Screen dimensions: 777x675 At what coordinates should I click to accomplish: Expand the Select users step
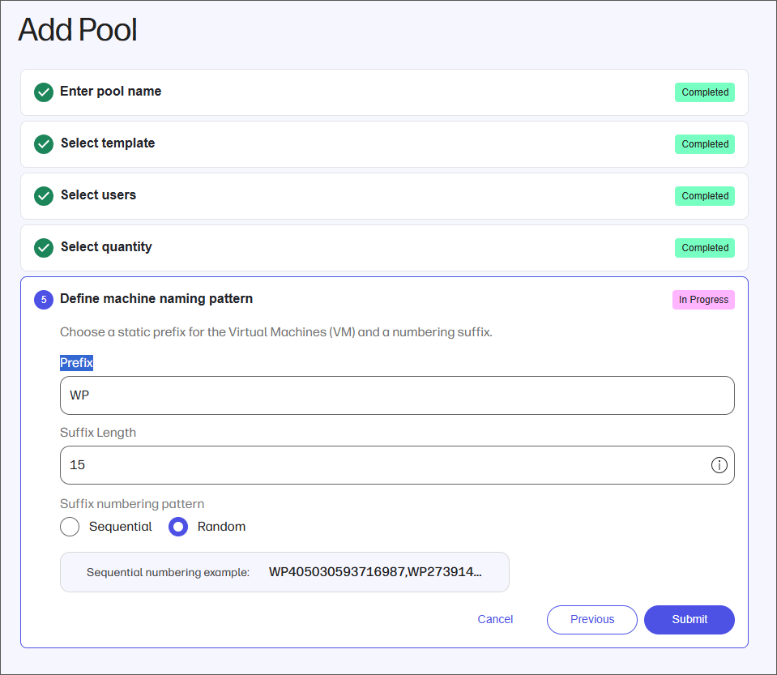[x=384, y=196]
